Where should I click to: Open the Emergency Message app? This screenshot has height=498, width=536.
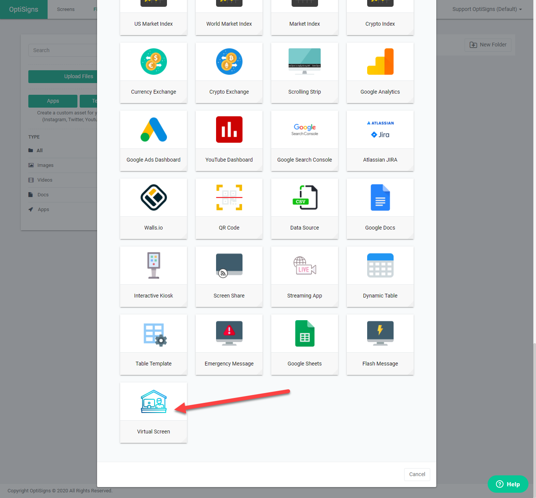[229, 333]
